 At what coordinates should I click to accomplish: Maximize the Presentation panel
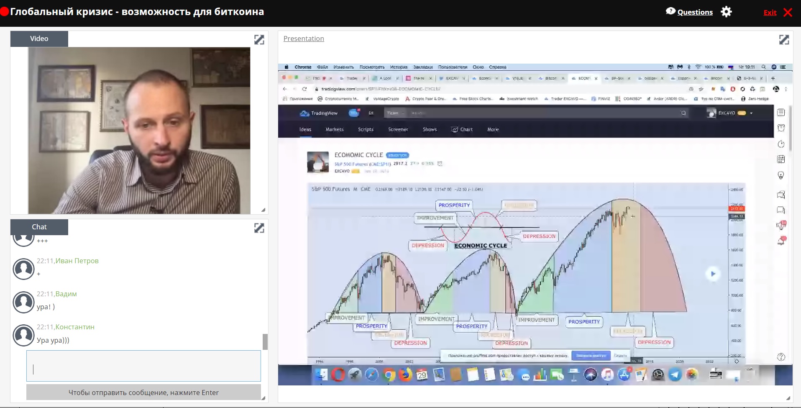click(x=784, y=40)
